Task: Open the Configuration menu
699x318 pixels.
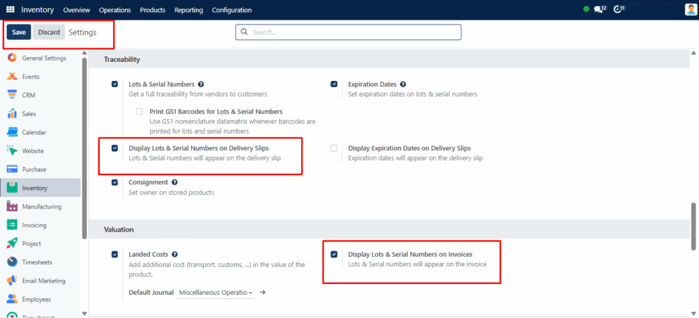Action: coord(232,10)
